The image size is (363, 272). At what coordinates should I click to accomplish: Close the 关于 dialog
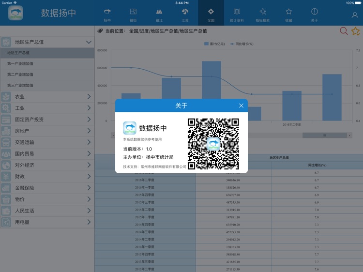coord(241,106)
